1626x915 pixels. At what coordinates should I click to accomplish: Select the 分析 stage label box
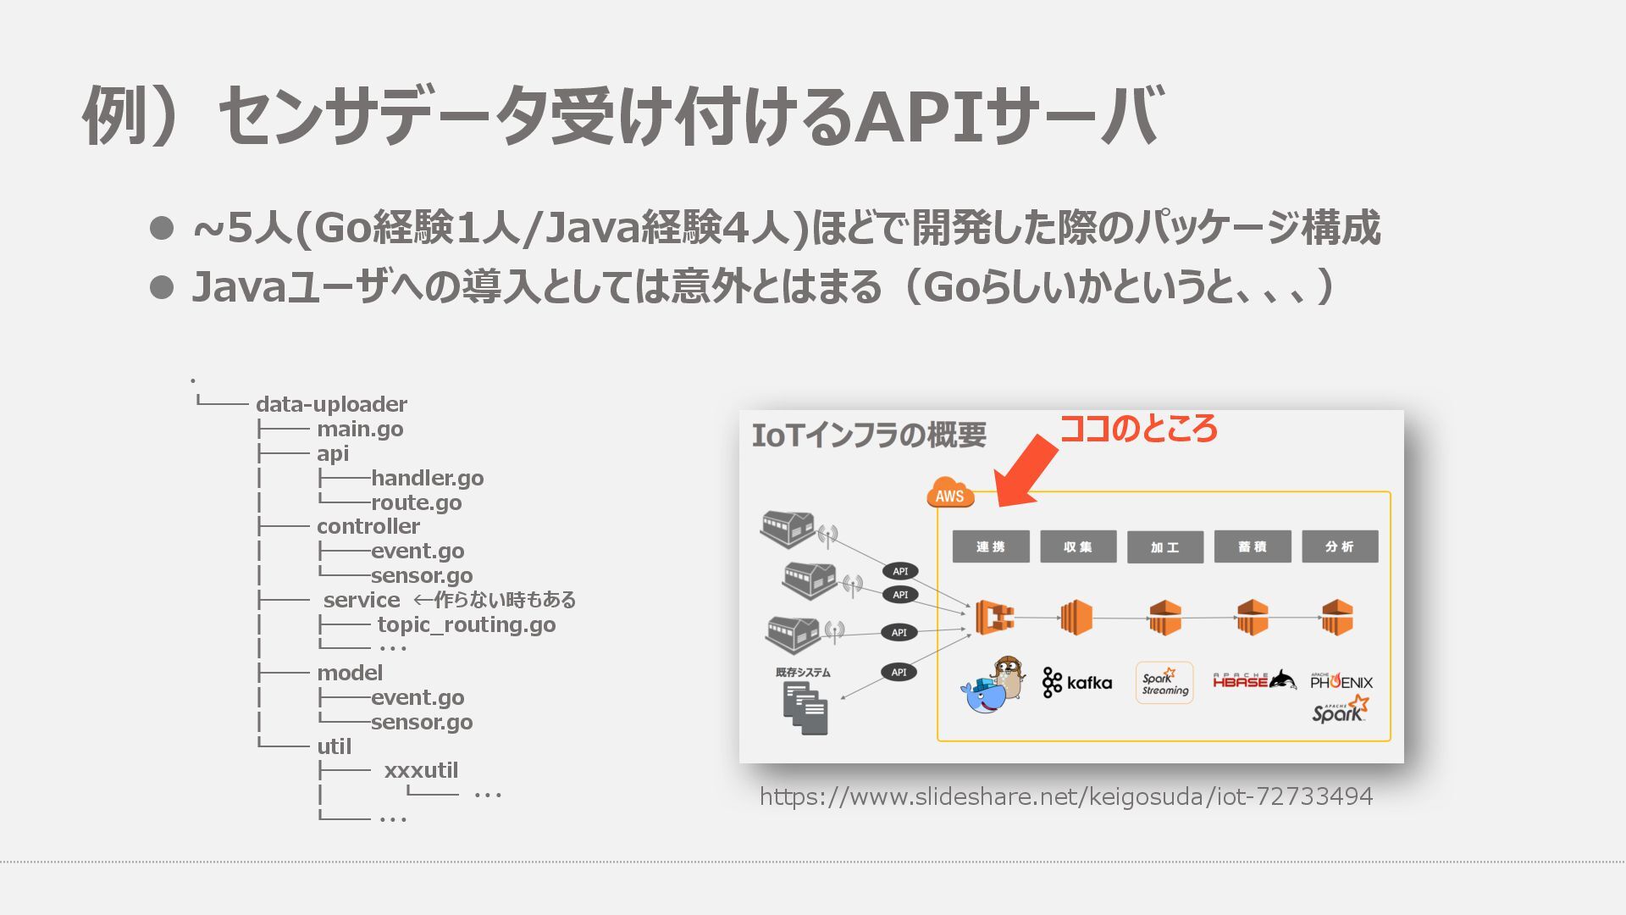pos(1340,546)
